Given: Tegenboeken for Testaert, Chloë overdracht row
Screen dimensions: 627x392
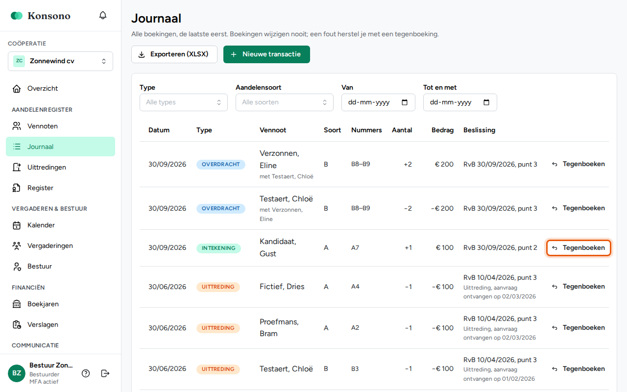Looking at the screenshot, I should [x=579, y=208].
